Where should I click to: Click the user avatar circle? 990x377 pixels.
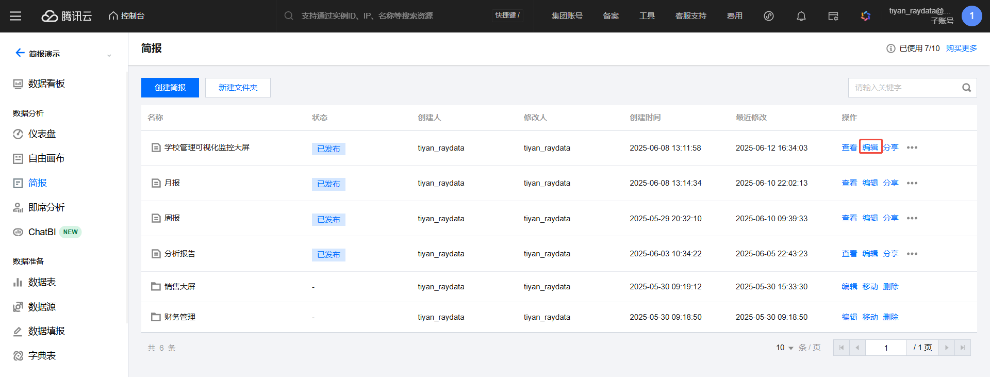pyautogui.click(x=971, y=16)
